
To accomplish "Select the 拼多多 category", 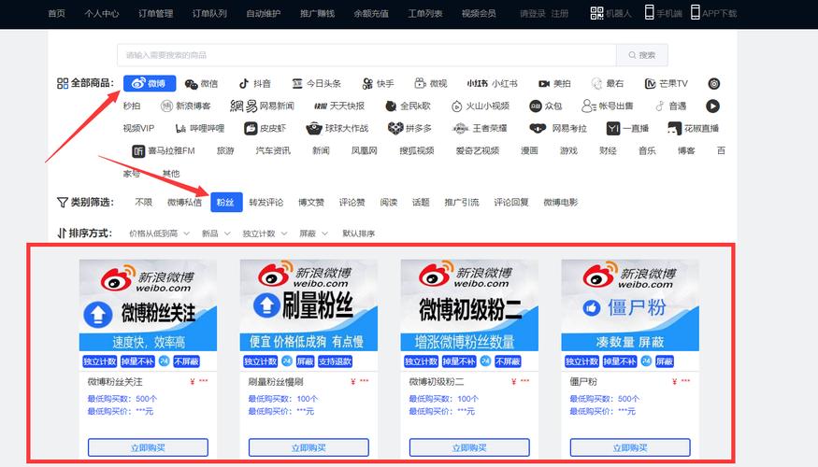I will [409, 128].
